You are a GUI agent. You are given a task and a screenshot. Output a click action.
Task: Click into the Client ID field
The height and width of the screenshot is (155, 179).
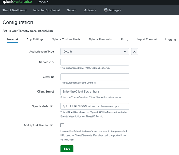(95, 77)
